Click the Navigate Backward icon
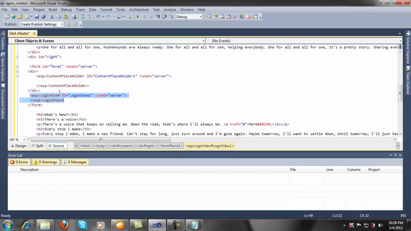411x231 pixels. click(119, 17)
